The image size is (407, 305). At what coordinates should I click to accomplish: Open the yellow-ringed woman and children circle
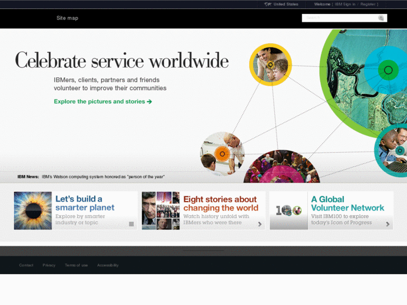[x=270, y=64]
